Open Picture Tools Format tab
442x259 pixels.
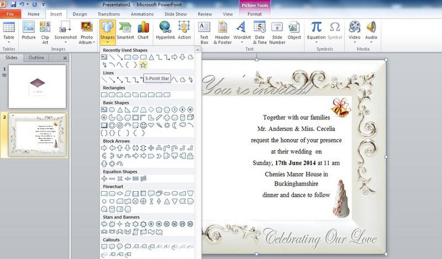tap(255, 14)
